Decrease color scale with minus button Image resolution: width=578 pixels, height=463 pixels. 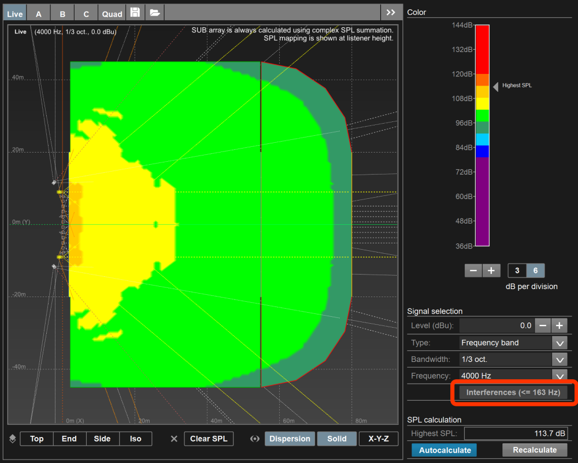click(473, 271)
